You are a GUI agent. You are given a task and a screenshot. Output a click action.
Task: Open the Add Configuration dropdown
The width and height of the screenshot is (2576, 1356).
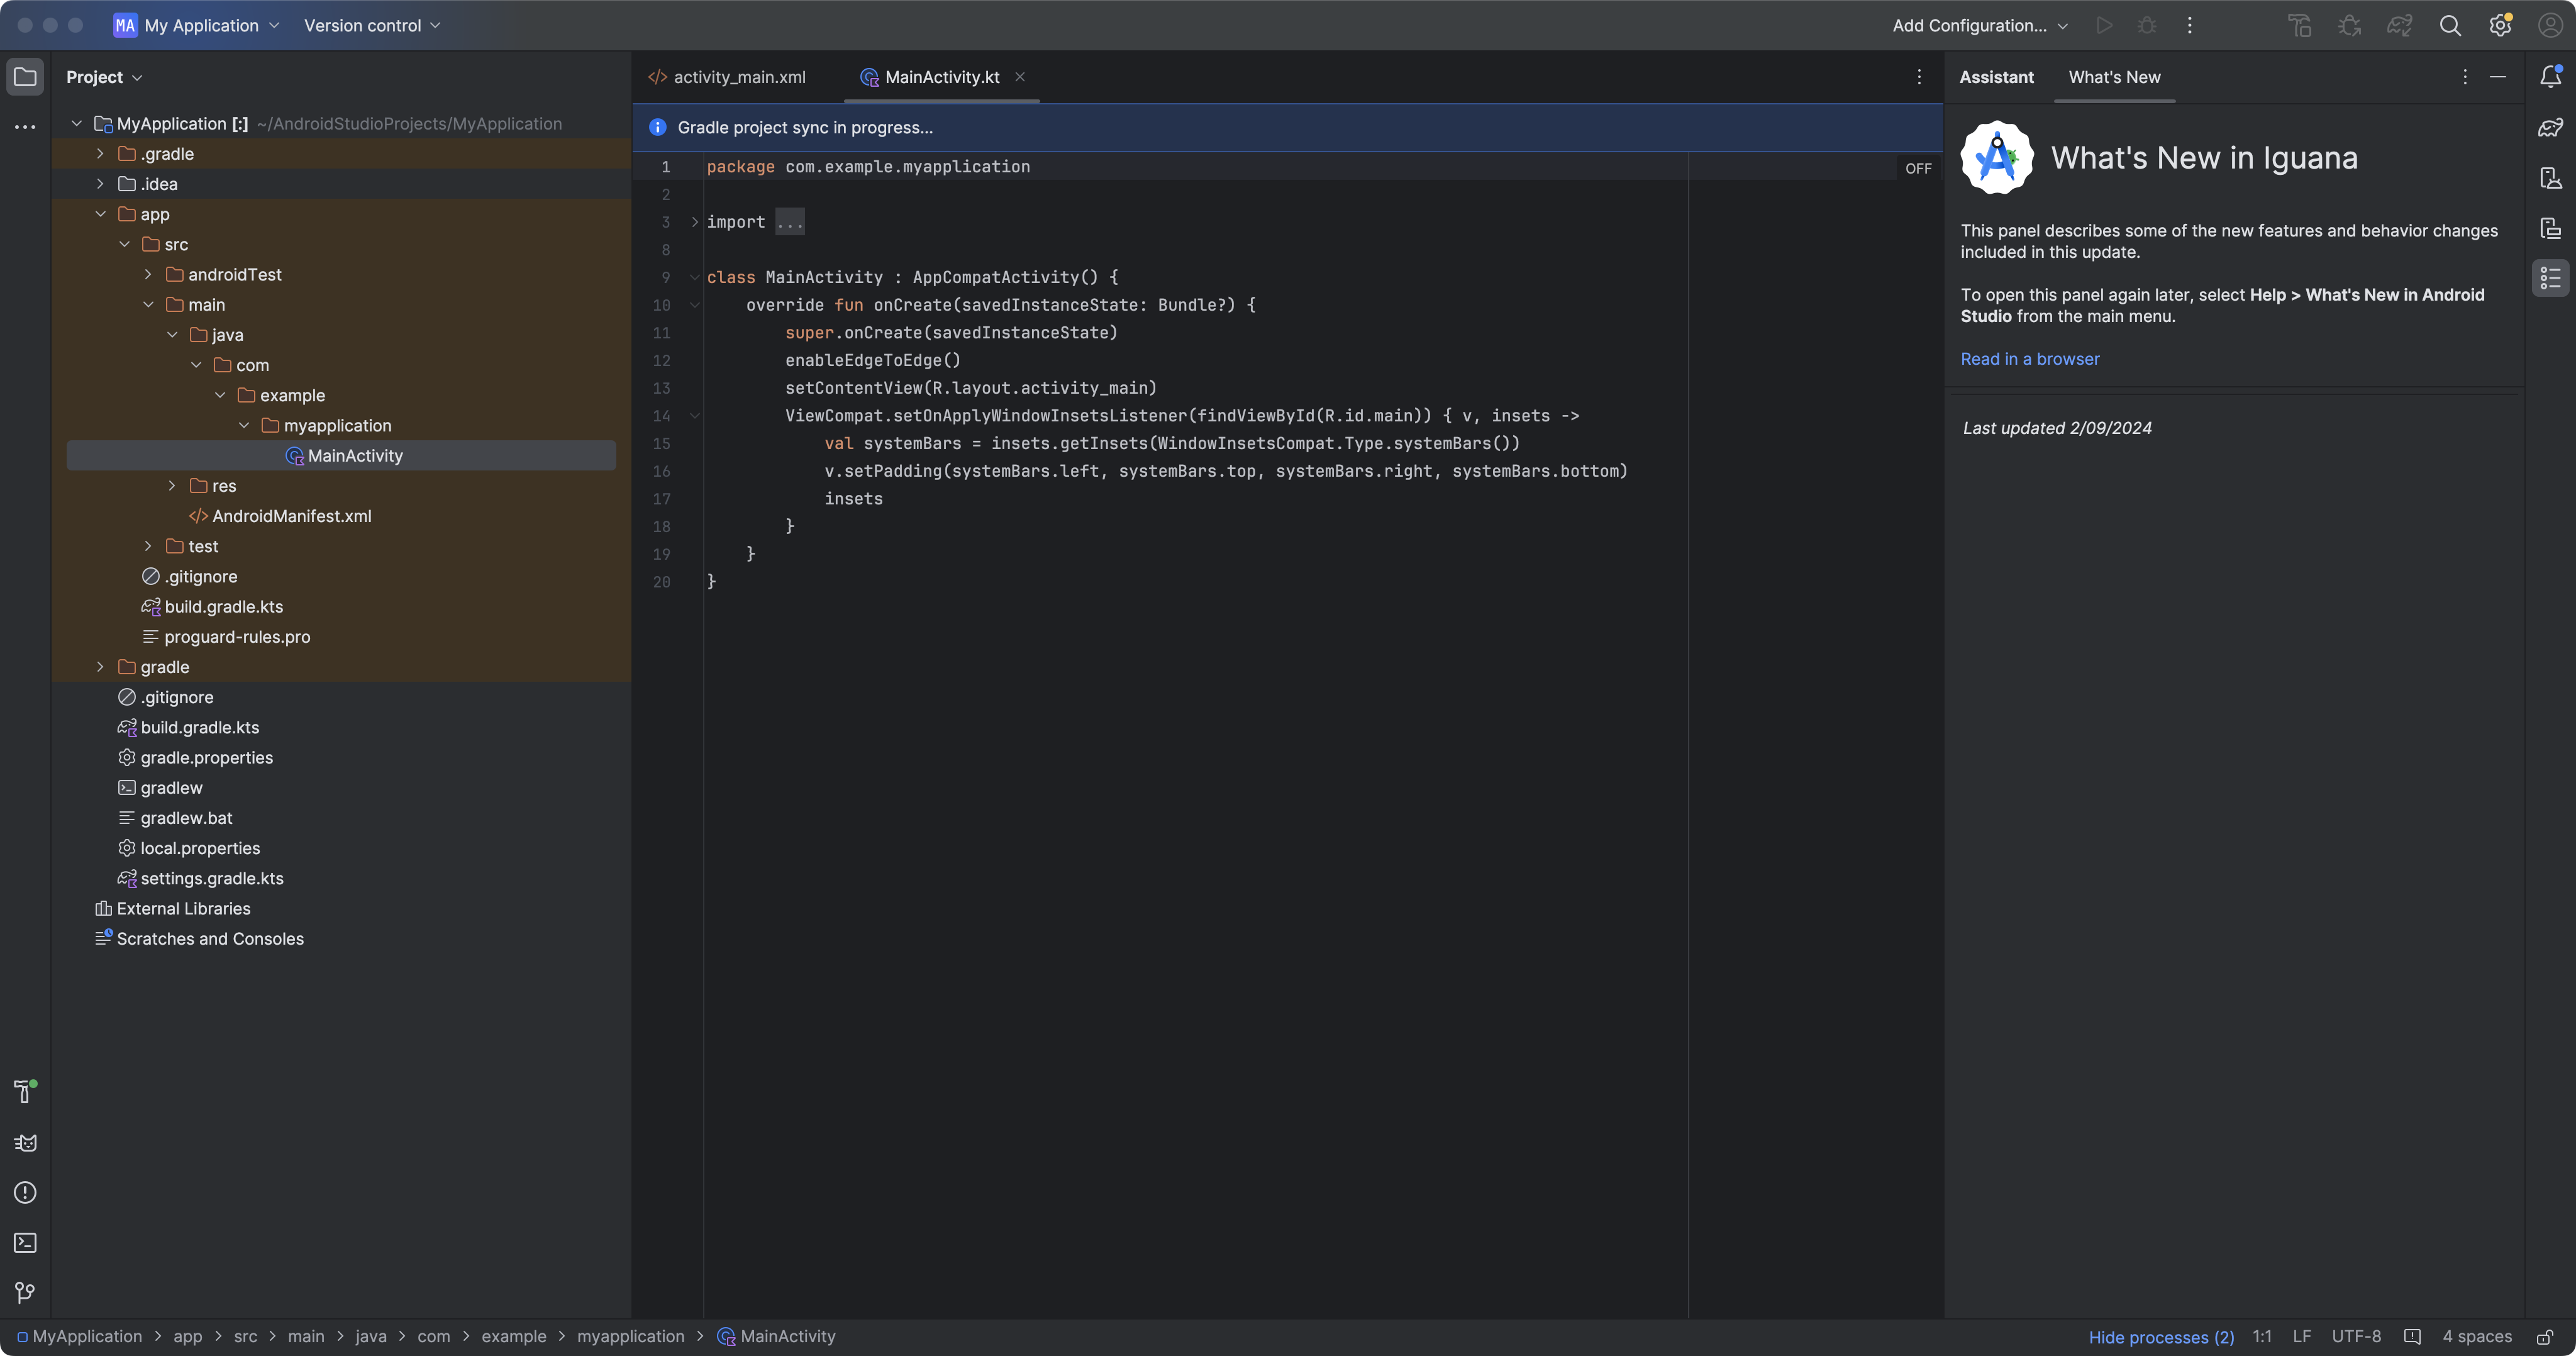tap(1980, 26)
